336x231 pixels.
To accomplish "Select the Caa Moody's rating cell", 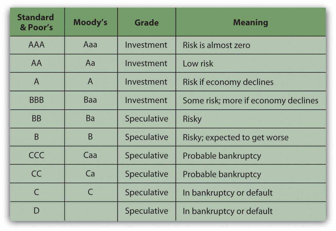I will tap(90, 156).
